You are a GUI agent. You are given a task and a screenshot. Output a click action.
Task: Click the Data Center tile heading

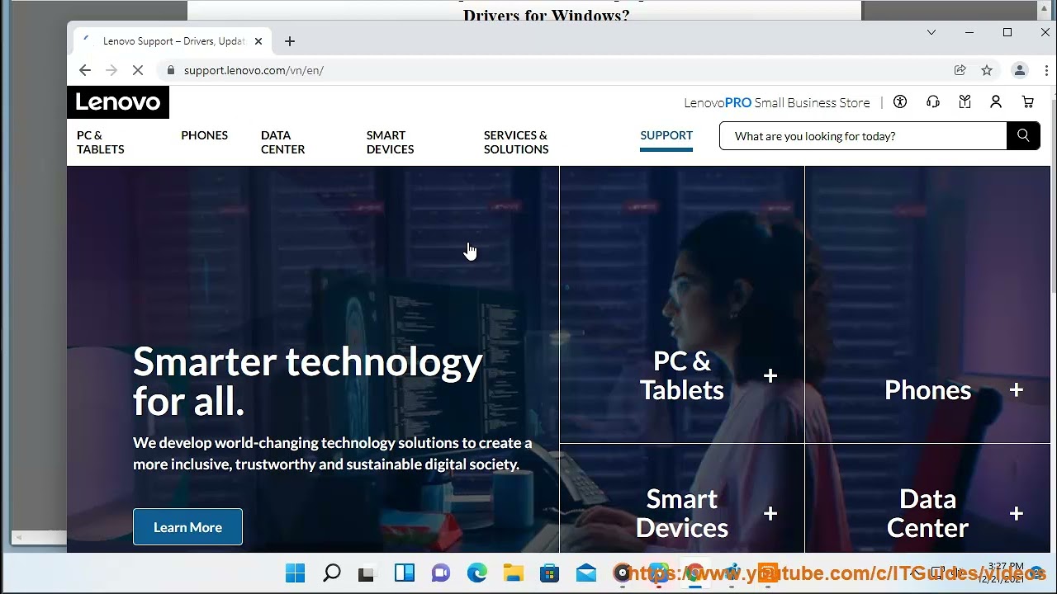pyautogui.click(x=927, y=513)
